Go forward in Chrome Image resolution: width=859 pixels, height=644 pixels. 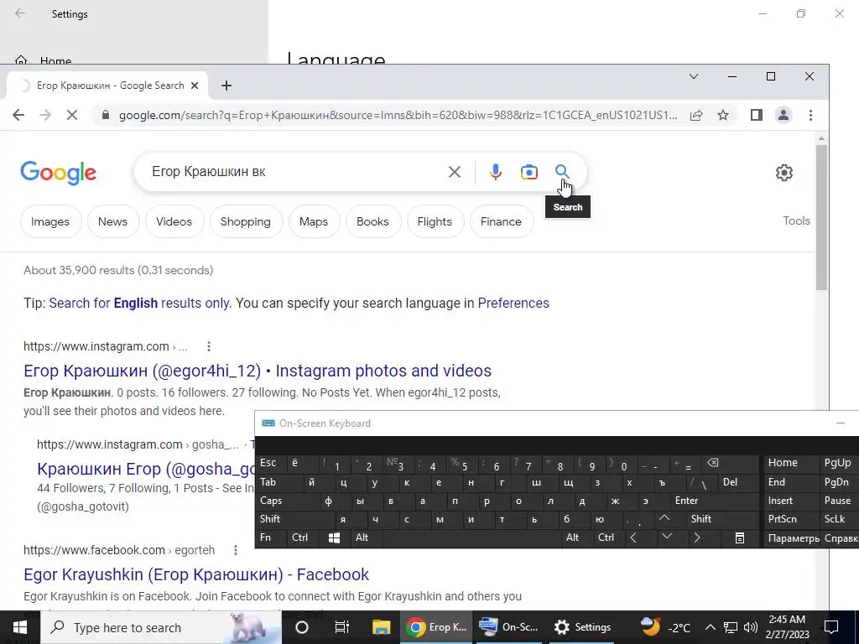(x=45, y=115)
